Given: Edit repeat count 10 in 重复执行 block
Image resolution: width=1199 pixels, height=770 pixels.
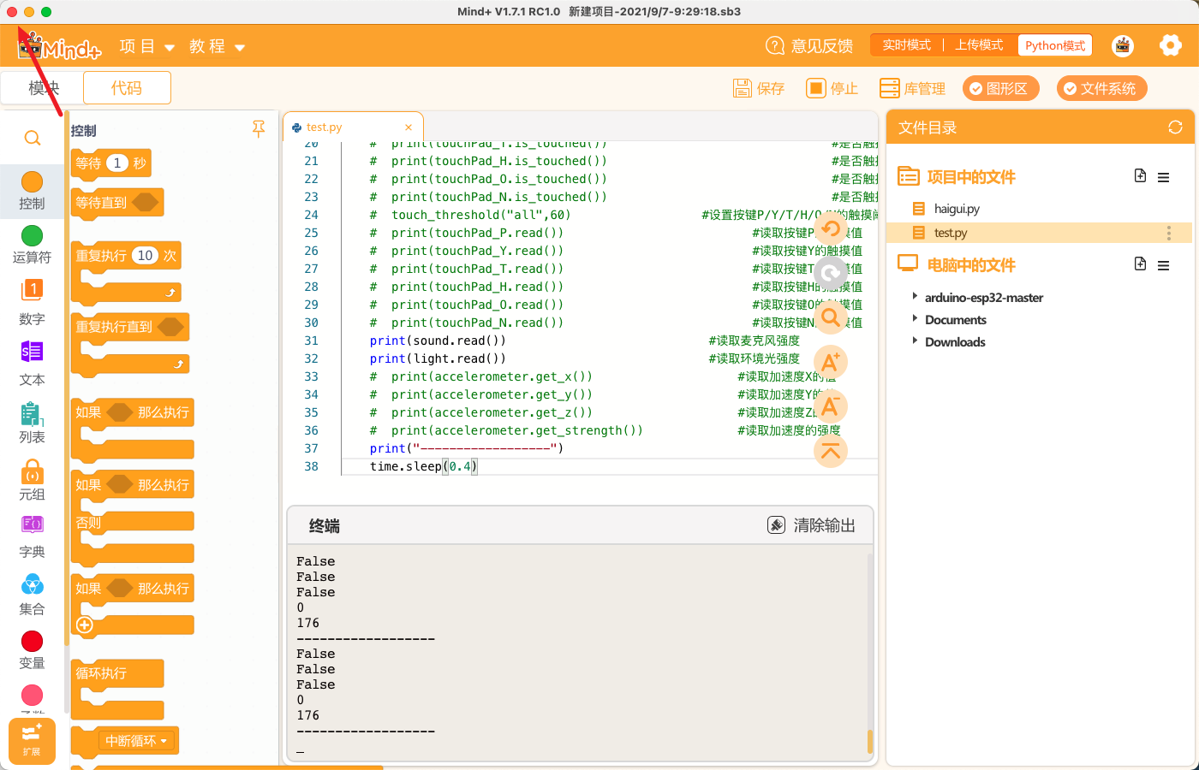Looking at the screenshot, I should pyautogui.click(x=146, y=255).
